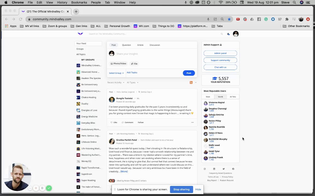This screenshot has width=315, height=196.
Task: Follow Bongile Tsotetsi's post
Action: [x=141, y=122]
